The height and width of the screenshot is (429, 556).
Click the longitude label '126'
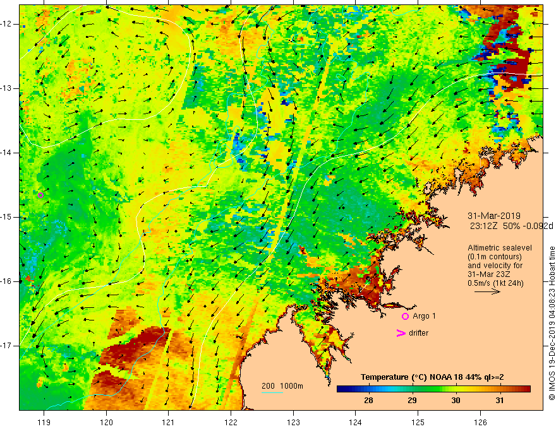480,422
